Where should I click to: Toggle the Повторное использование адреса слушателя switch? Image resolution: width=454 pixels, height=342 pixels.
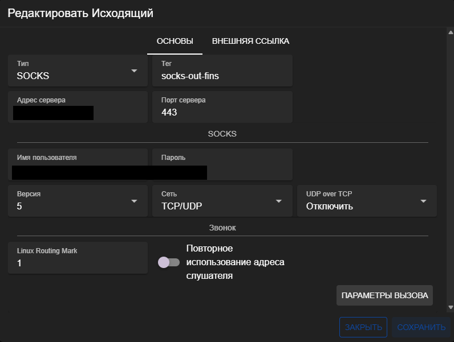pyautogui.click(x=169, y=262)
